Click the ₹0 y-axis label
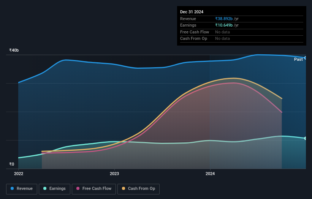Screen dimensions: 312x199 tap(12, 164)
